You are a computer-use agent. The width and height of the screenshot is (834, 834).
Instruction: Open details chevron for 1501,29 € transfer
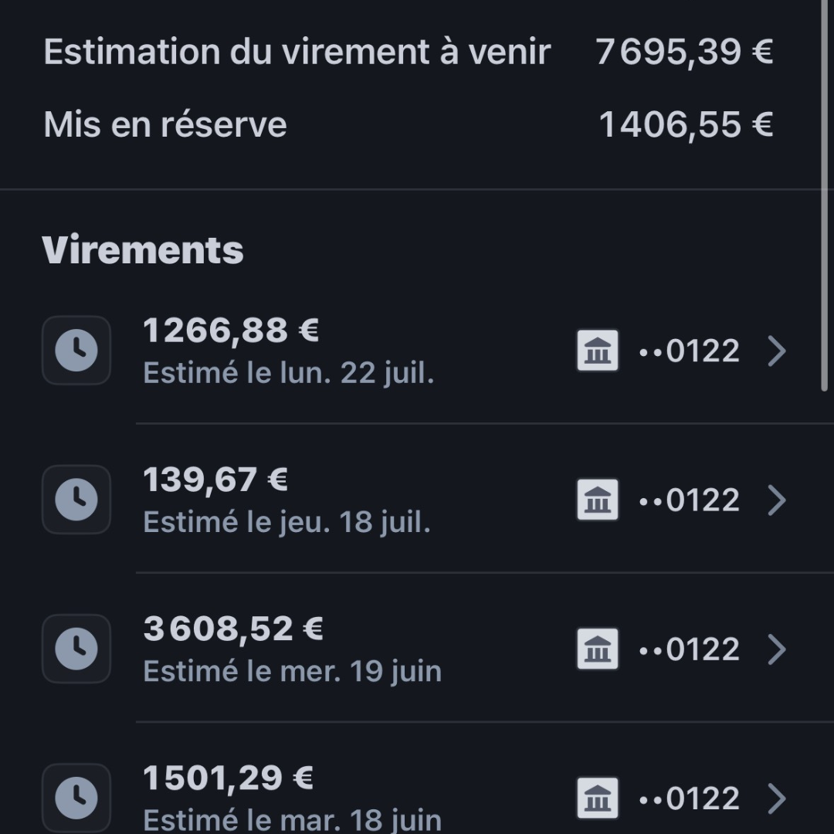coord(777,798)
